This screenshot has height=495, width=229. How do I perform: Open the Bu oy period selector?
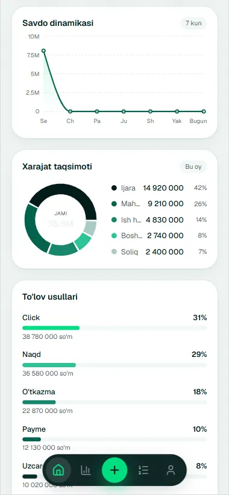click(193, 166)
